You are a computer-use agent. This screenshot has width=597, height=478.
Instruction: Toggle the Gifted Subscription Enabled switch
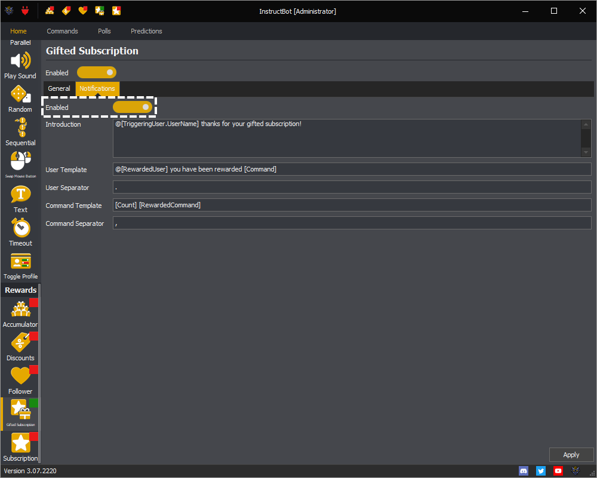97,72
